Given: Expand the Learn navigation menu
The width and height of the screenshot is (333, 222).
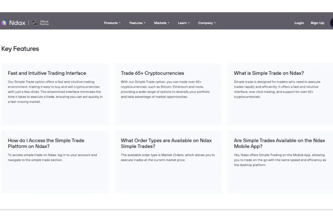Looking at the screenshot, I should 184,23.
